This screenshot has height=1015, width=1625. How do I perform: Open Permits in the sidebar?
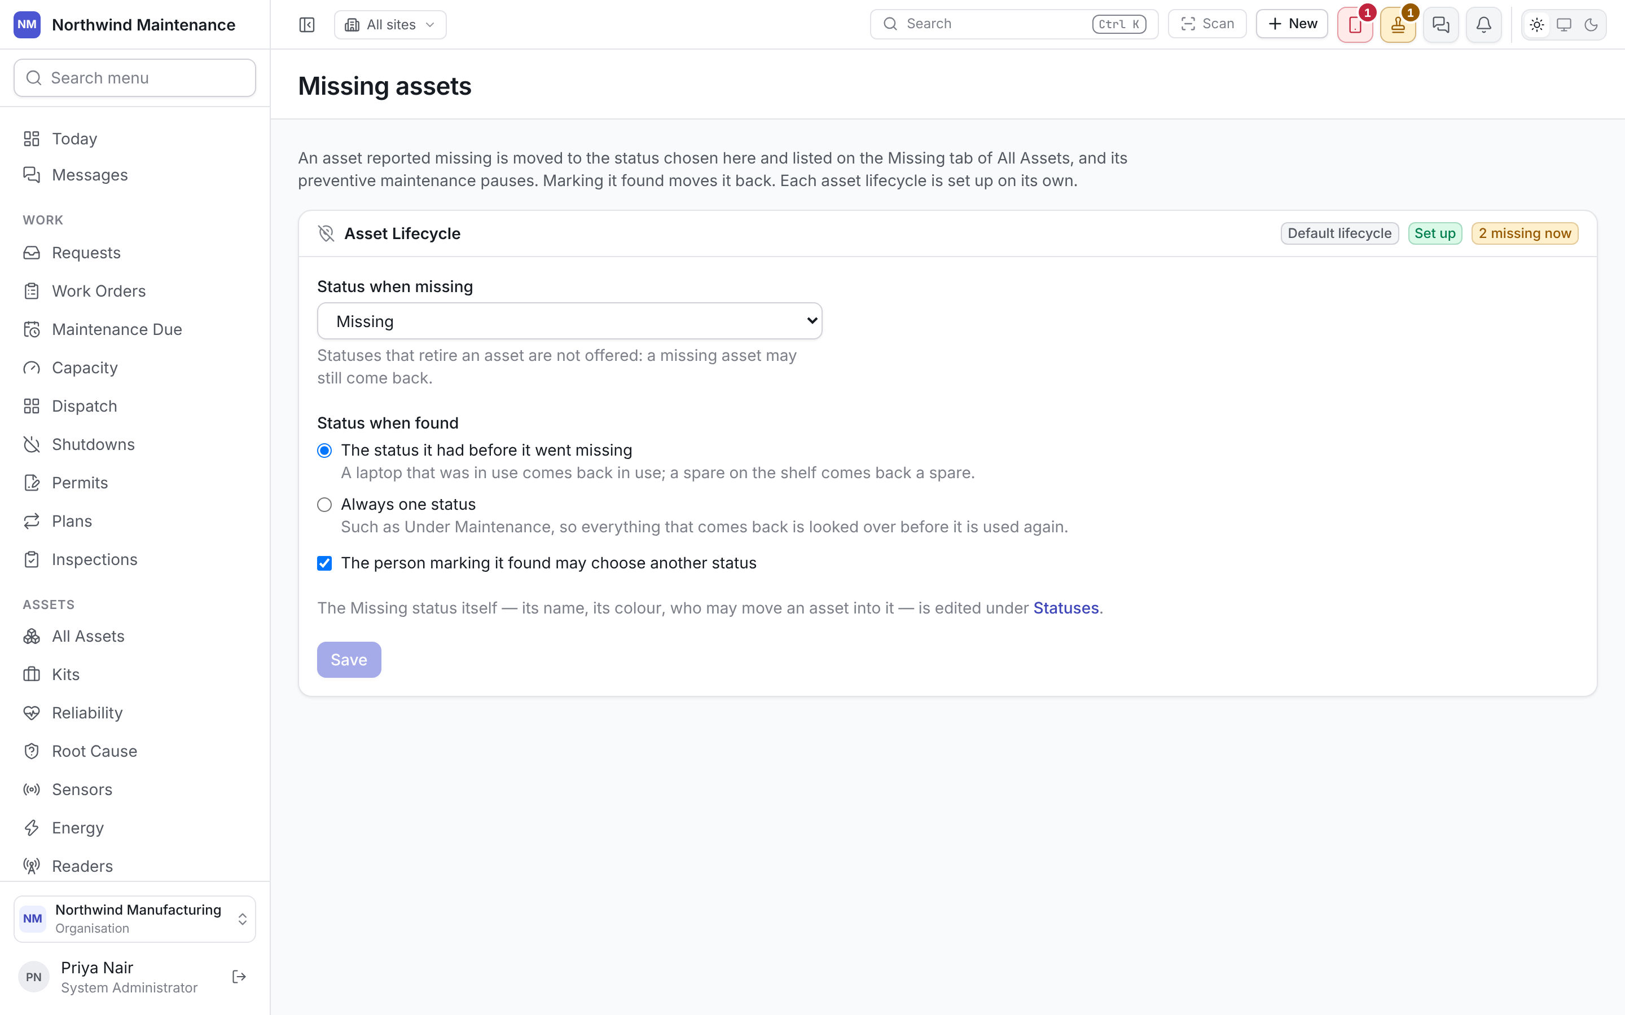pos(135,483)
